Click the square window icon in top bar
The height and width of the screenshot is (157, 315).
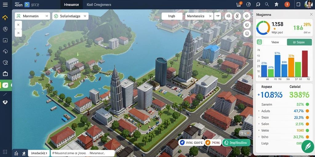(298, 4)
